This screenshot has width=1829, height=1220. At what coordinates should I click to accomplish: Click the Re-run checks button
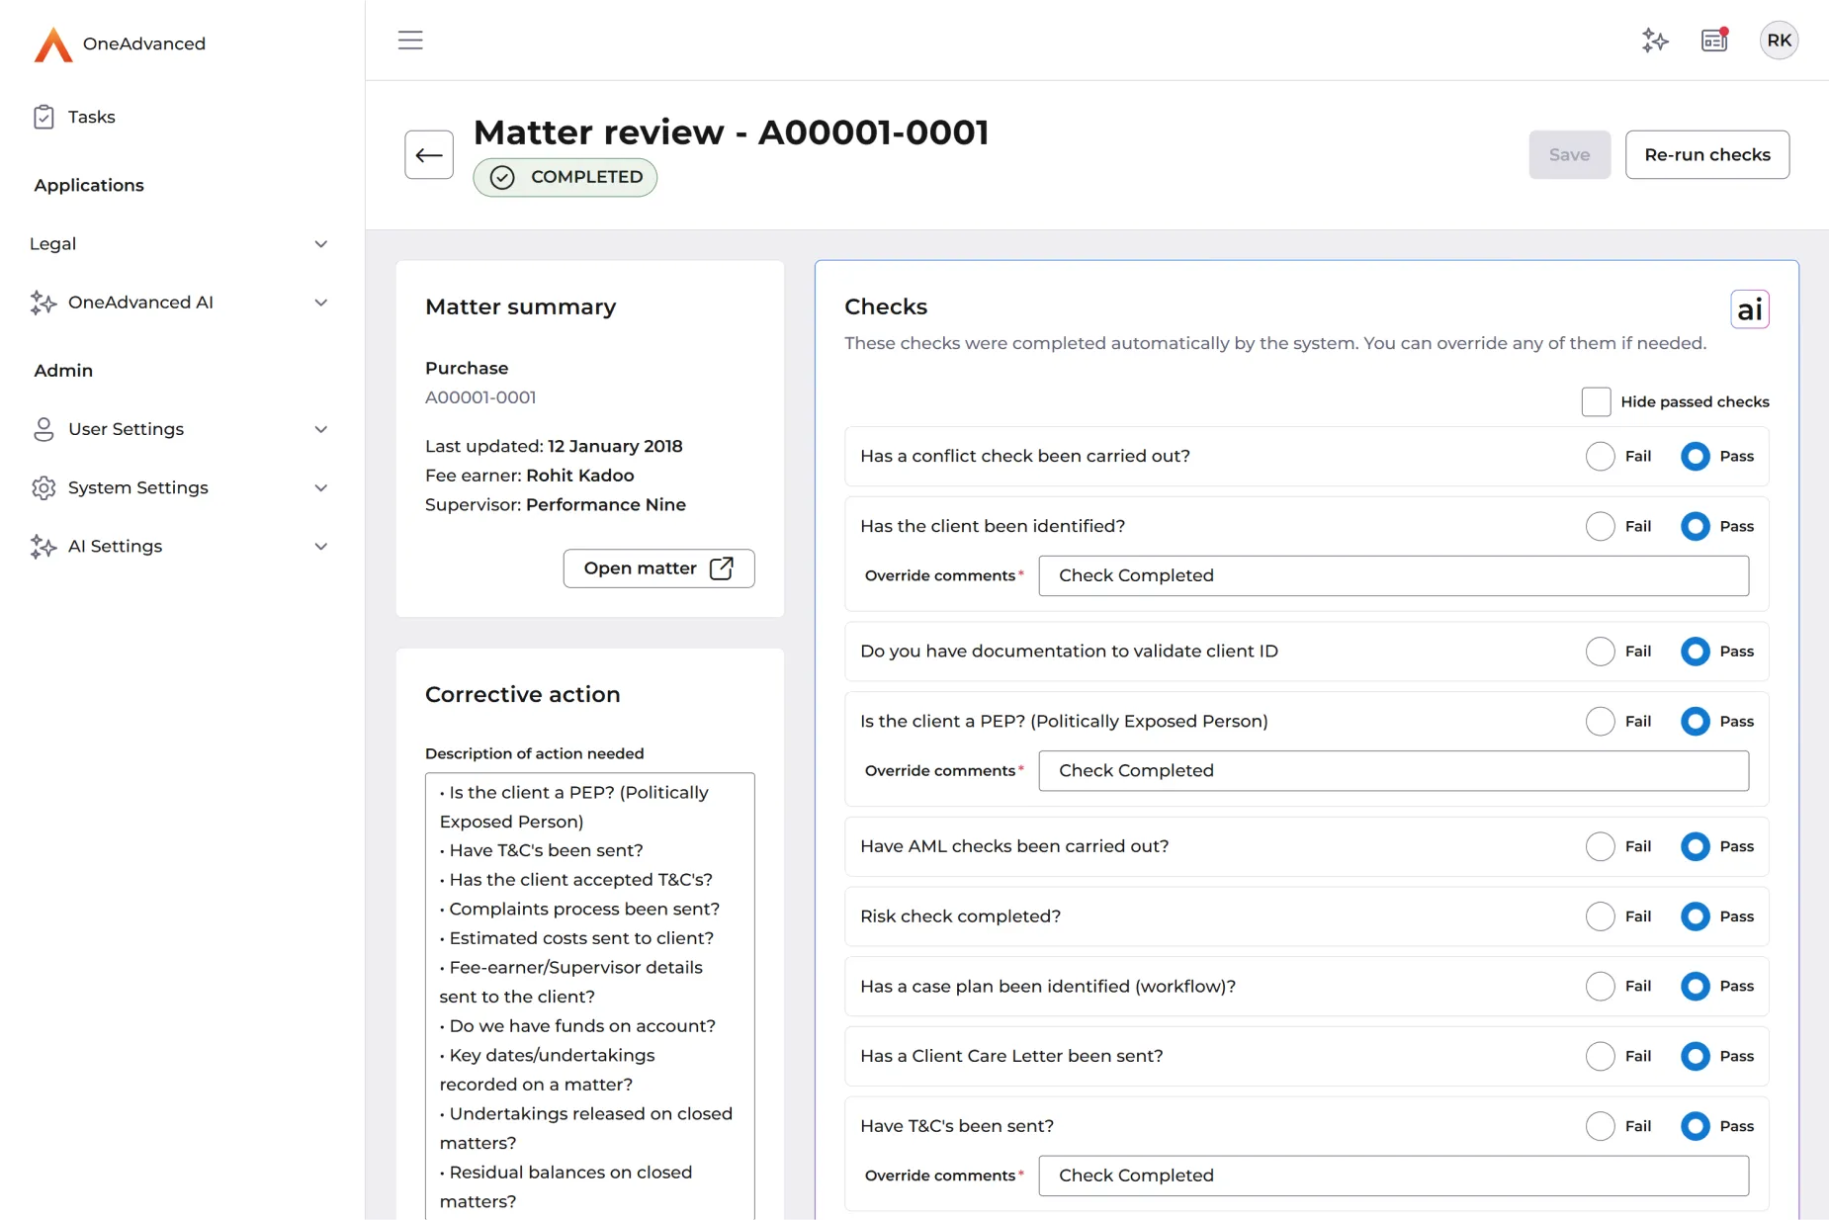(x=1706, y=155)
